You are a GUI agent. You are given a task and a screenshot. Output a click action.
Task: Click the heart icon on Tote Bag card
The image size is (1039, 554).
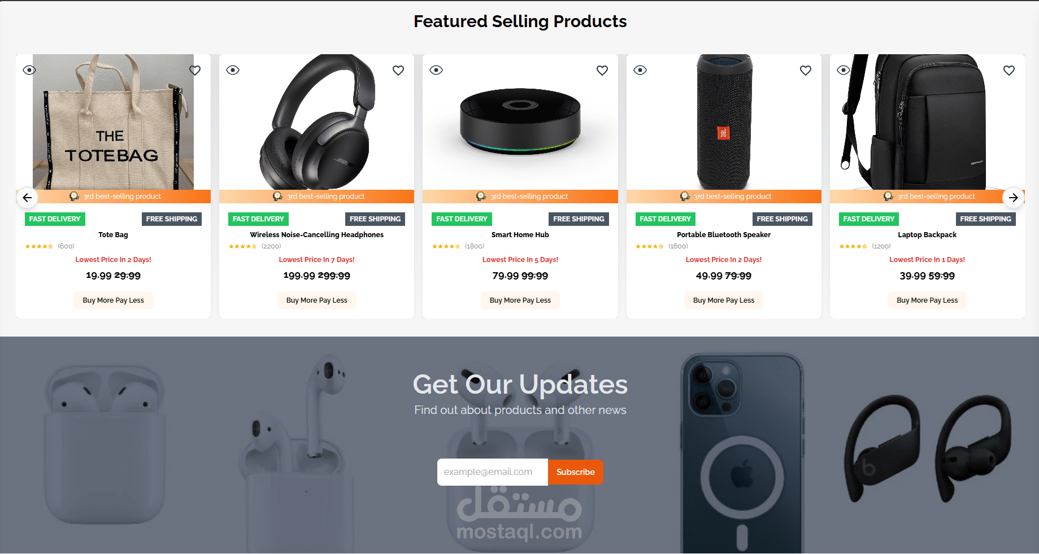click(195, 71)
